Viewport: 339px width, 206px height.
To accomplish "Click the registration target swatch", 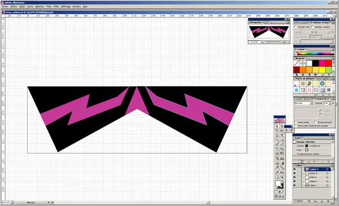I will pyautogui.click(x=303, y=63).
